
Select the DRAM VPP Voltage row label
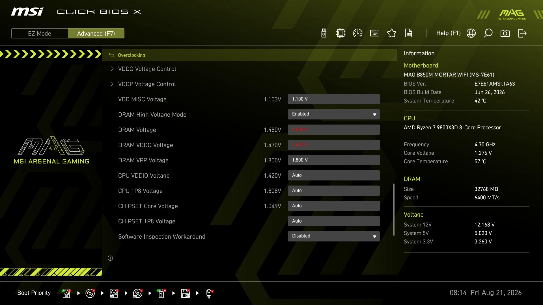pyautogui.click(x=143, y=160)
